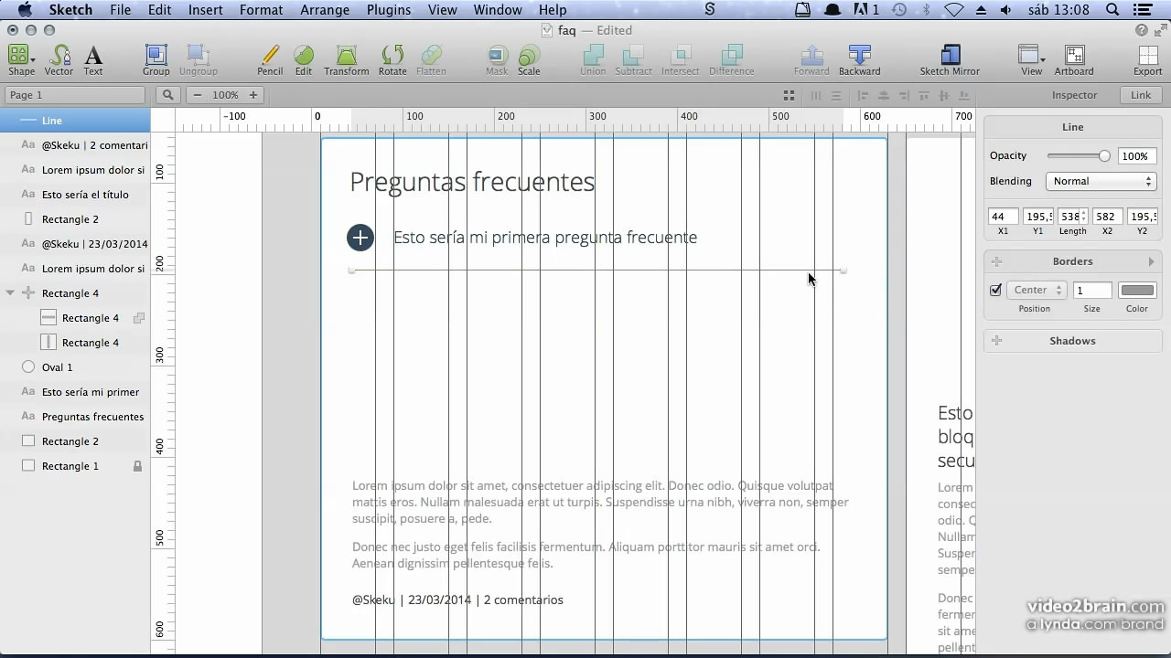Open the View options dropdown
The image size is (1171, 658).
coord(1031,60)
